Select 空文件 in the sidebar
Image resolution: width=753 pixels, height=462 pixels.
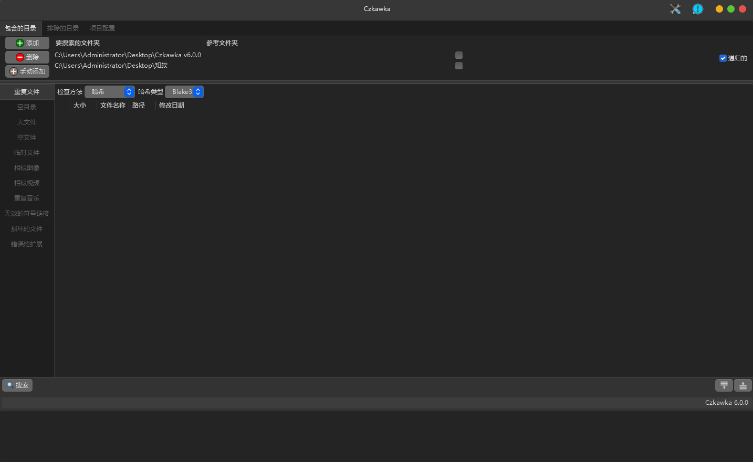tap(27, 138)
